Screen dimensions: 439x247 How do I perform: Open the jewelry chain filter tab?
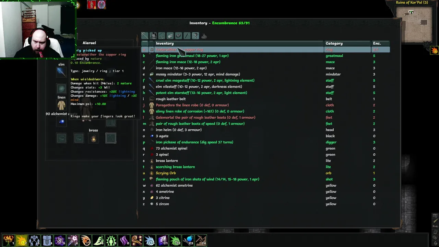[162, 36]
